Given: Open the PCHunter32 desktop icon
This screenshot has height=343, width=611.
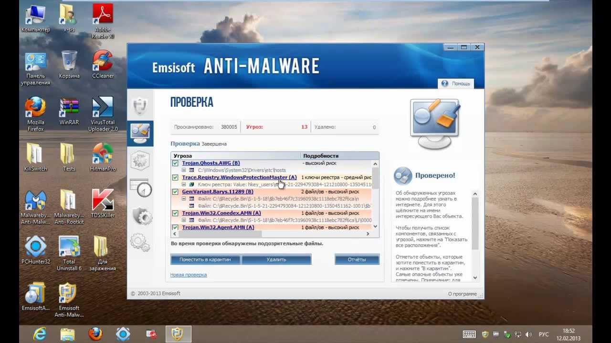Looking at the screenshot, I should coord(36,250).
